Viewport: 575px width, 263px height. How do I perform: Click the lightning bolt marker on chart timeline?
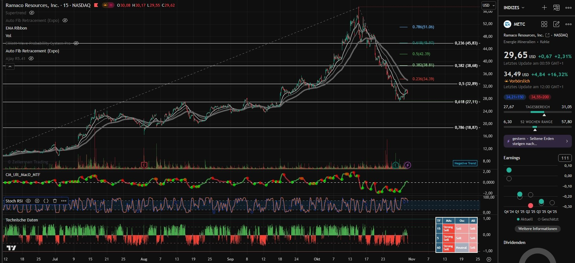point(408,165)
